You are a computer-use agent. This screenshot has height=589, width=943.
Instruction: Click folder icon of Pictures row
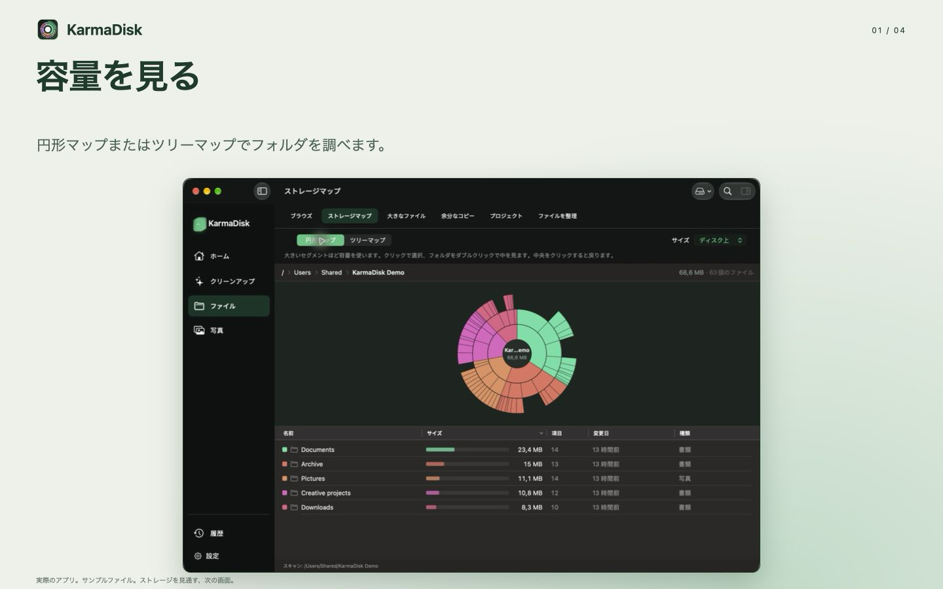click(294, 478)
